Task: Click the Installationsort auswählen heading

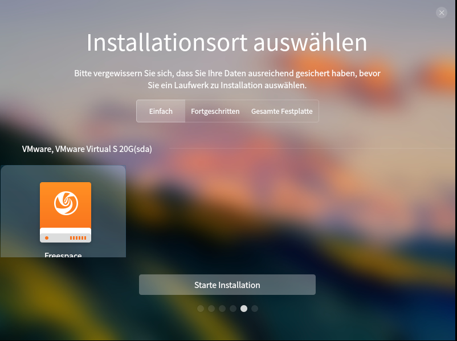Action: coord(227,43)
